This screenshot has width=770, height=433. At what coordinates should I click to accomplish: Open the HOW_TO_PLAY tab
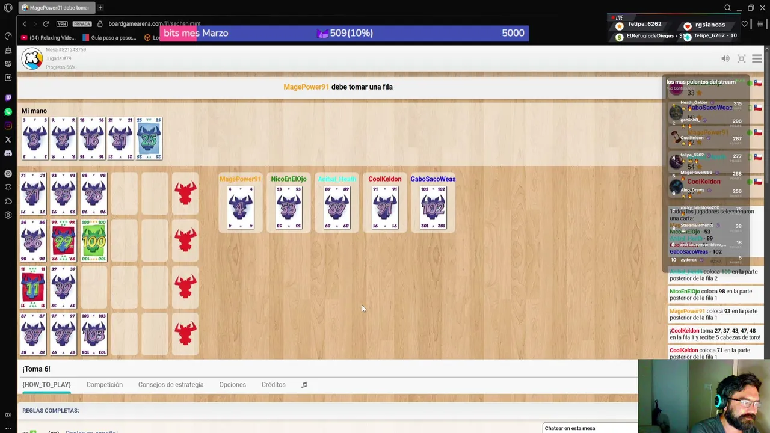pyautogui.click(x=46, y=385)
